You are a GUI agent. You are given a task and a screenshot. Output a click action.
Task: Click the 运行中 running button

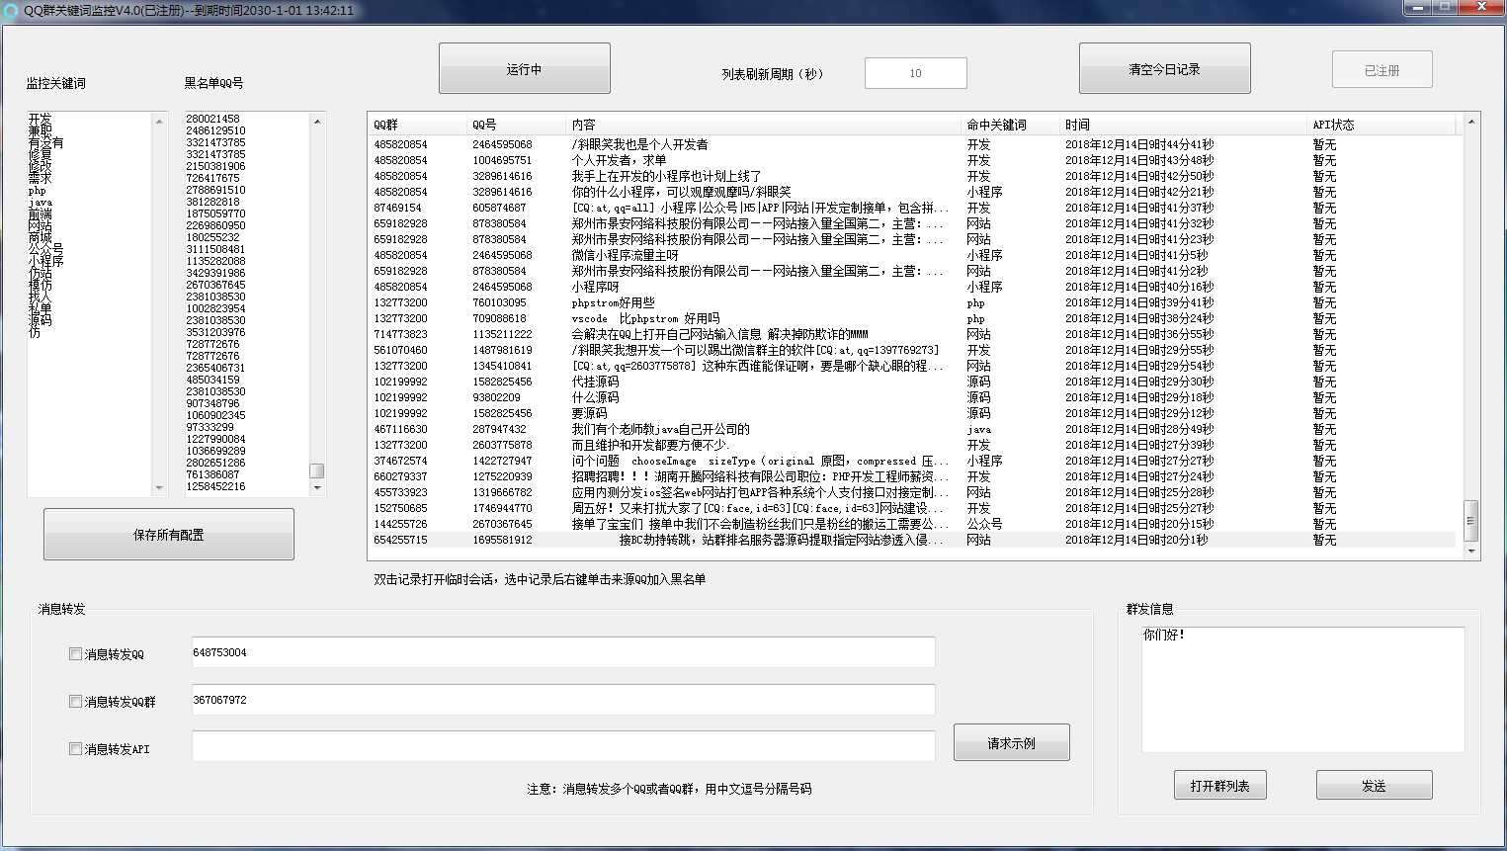[524, 68]
